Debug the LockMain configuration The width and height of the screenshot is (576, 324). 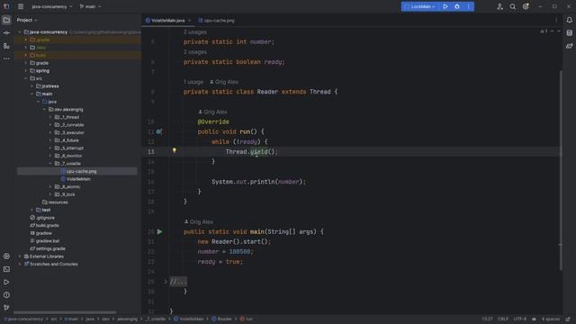(457, 6)
